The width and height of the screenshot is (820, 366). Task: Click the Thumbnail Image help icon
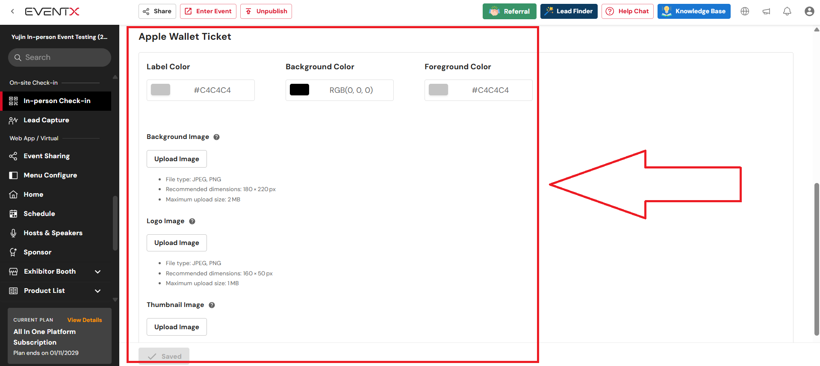(x=212, y=305)
